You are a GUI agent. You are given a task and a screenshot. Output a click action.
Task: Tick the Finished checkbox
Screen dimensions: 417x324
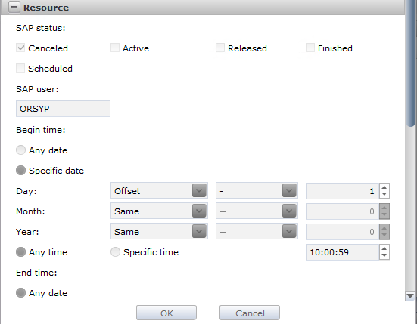click(310, 48)
